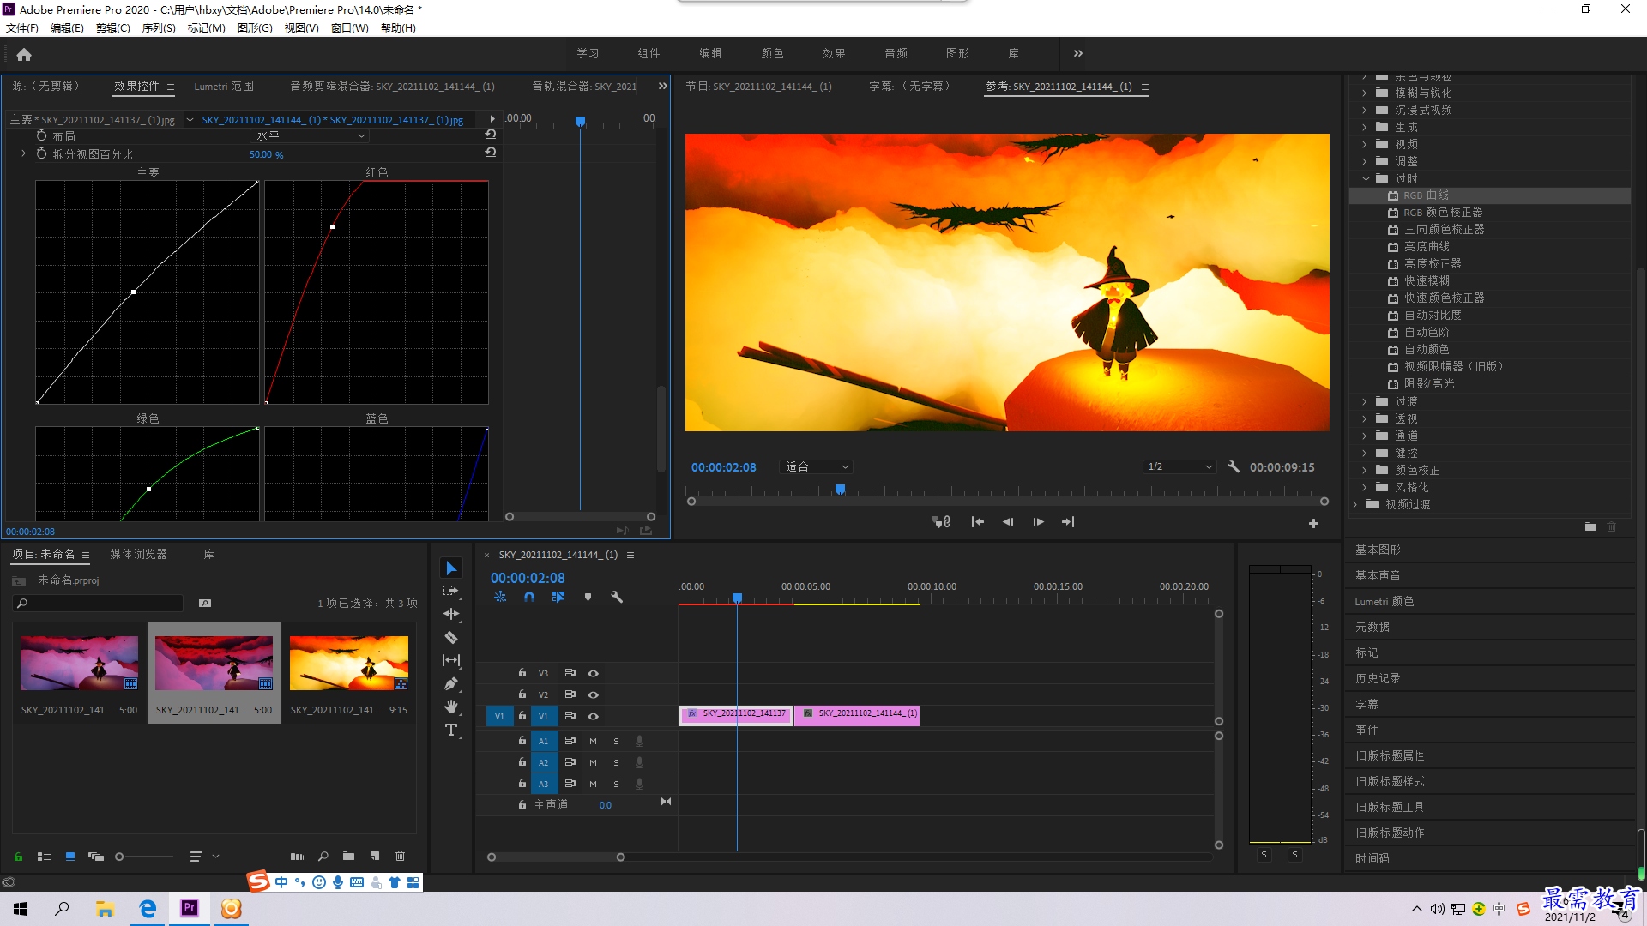Reset the layout parameter
The width and height of the screenshot is (1647, 926).
tap(491, 135)
